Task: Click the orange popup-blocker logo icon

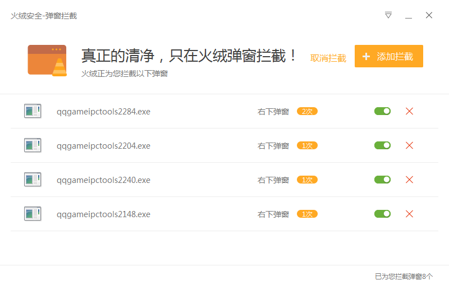Action: tap(47, 61)
